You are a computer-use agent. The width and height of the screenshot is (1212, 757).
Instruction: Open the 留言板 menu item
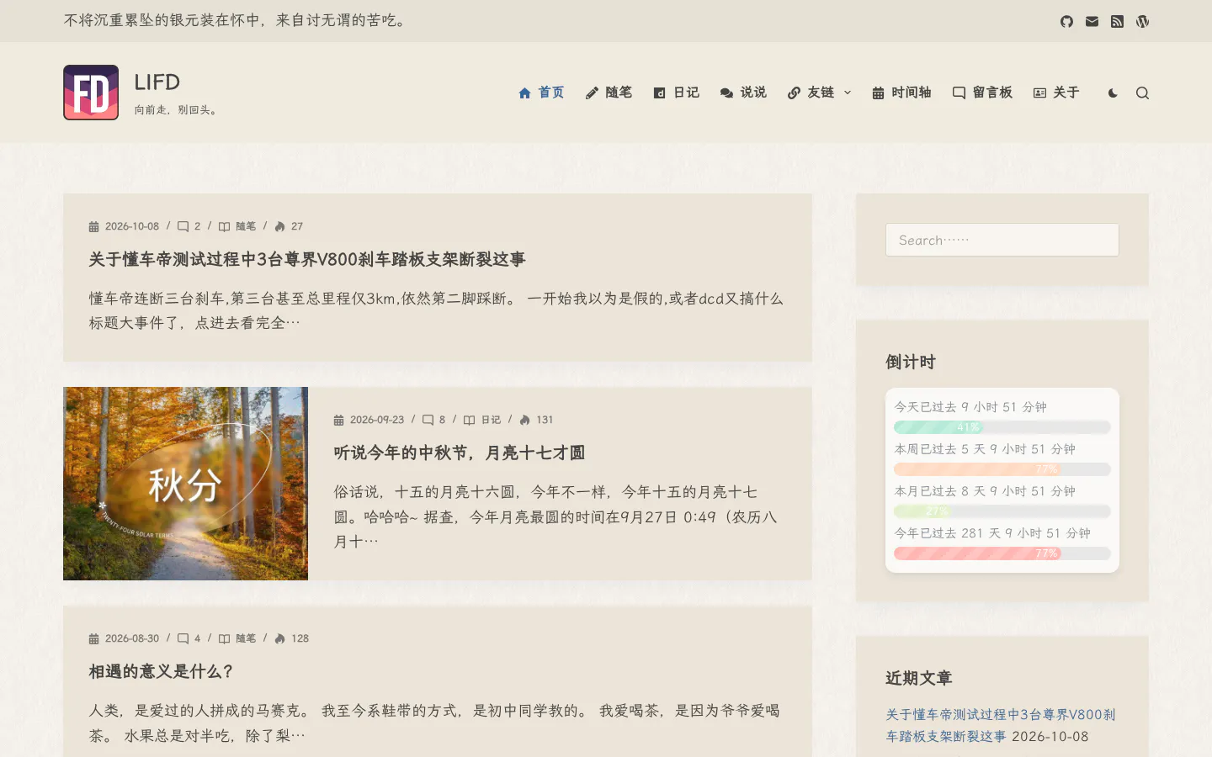[x=982, y=93]
